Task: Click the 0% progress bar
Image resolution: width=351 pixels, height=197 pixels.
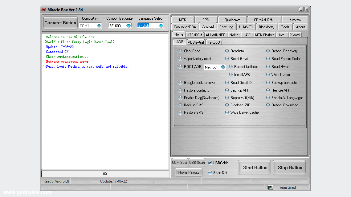Action: pos(105,174)
